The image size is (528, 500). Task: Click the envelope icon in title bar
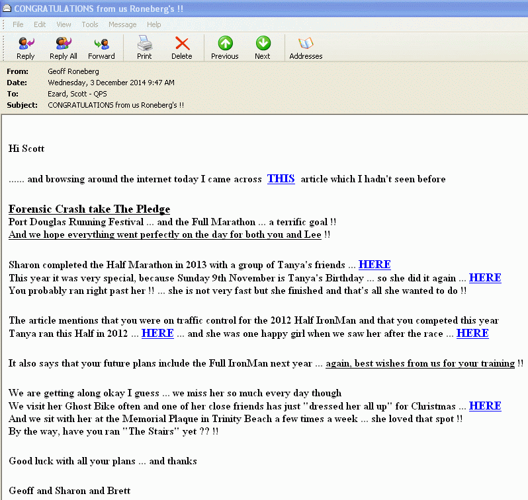click(7, 9)
